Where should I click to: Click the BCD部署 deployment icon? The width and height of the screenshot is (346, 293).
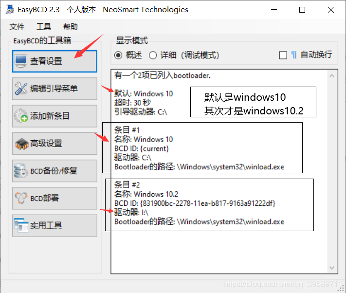pos(21,198)
